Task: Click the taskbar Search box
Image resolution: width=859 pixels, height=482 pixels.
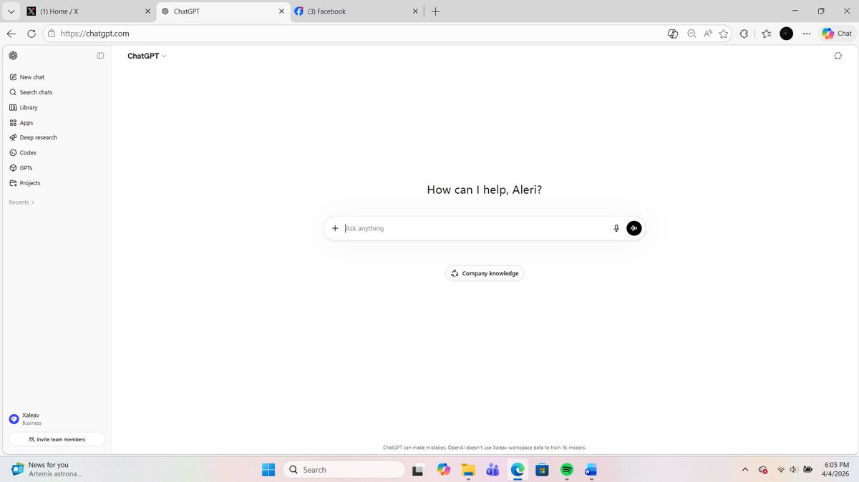Action: click(x=344, y=470)
